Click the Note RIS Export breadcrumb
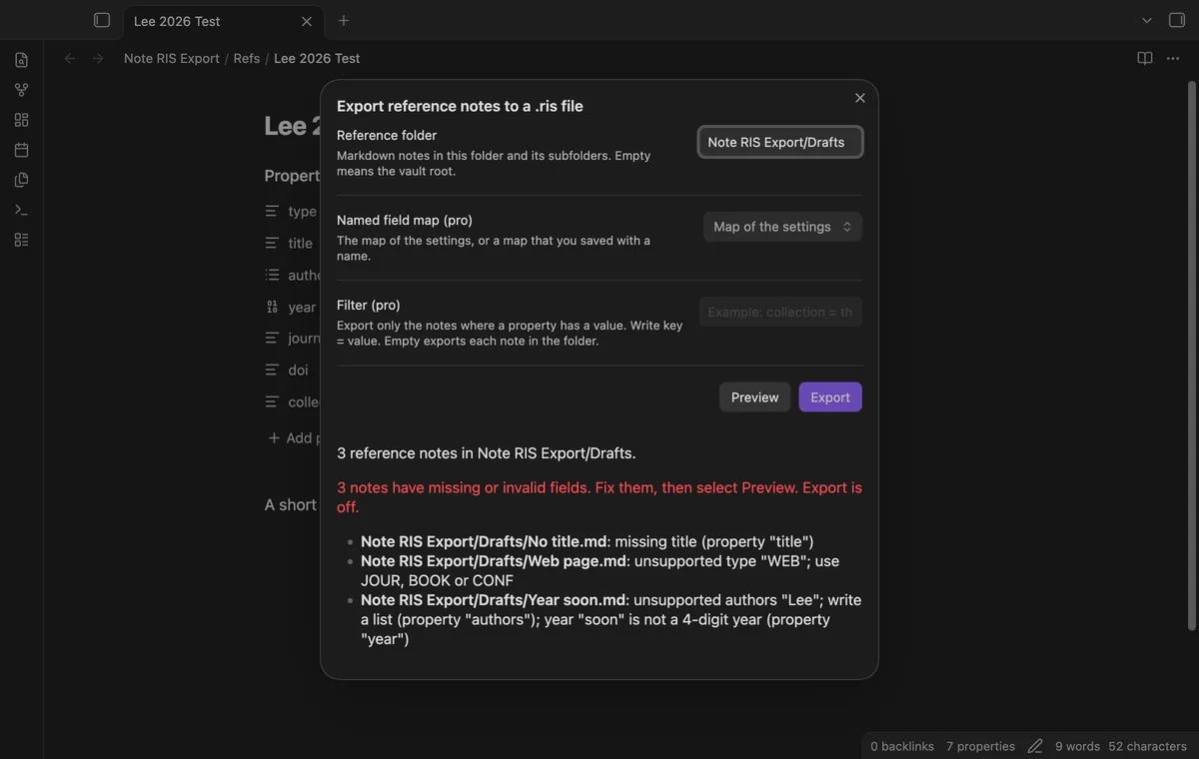This screenshot has width=1199, height=759. tap(172, 58)
